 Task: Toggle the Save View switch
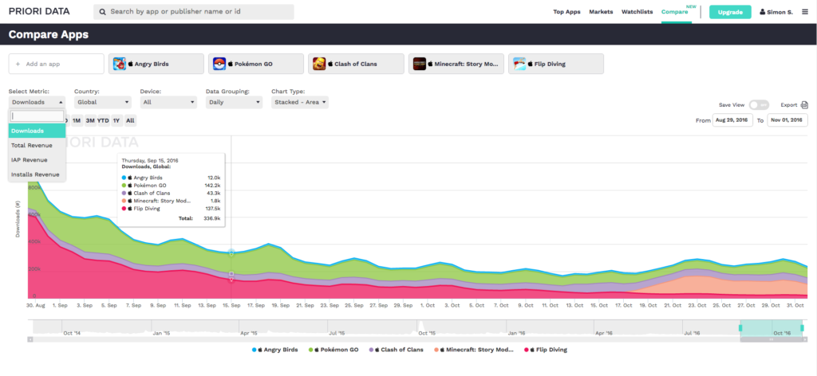759,105
